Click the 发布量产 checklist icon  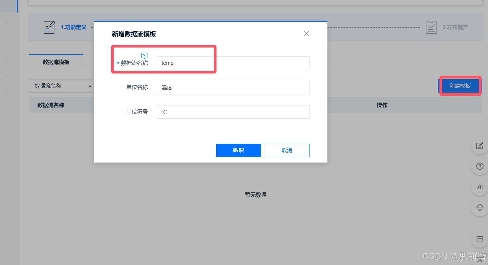431,27
